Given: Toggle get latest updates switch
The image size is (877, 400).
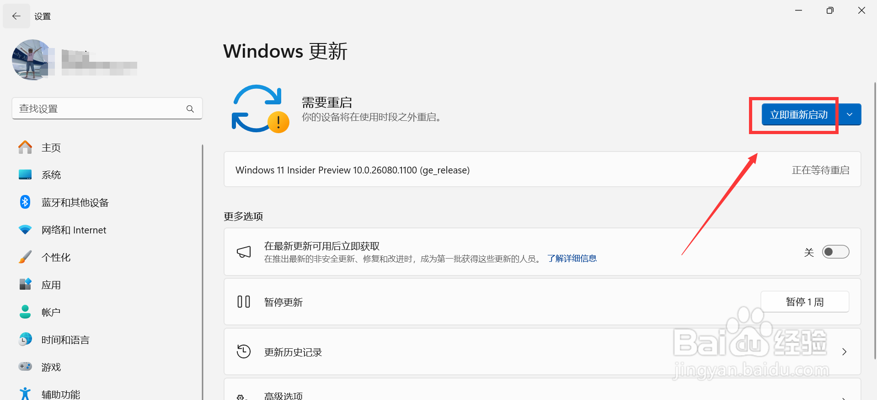Looking at the screenshot, I should [x=835, y=252].
